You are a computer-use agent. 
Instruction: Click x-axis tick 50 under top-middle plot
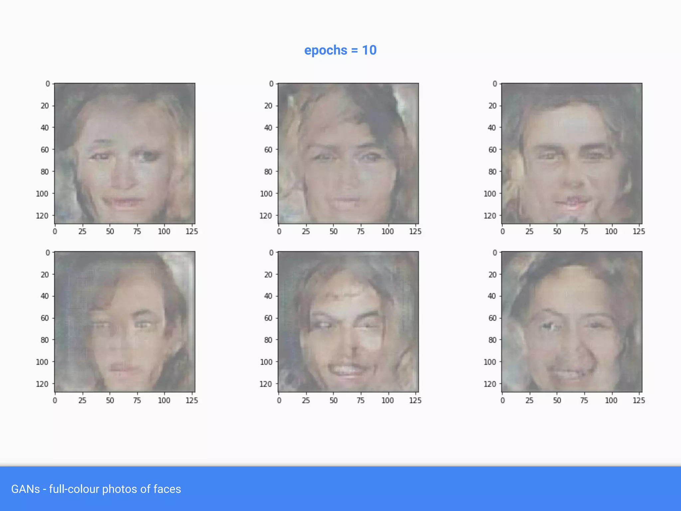pos(334,232)
